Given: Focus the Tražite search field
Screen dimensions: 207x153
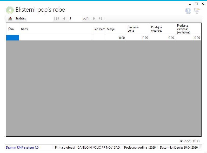Looking at the screenshot, I should (x=40, y=18).
